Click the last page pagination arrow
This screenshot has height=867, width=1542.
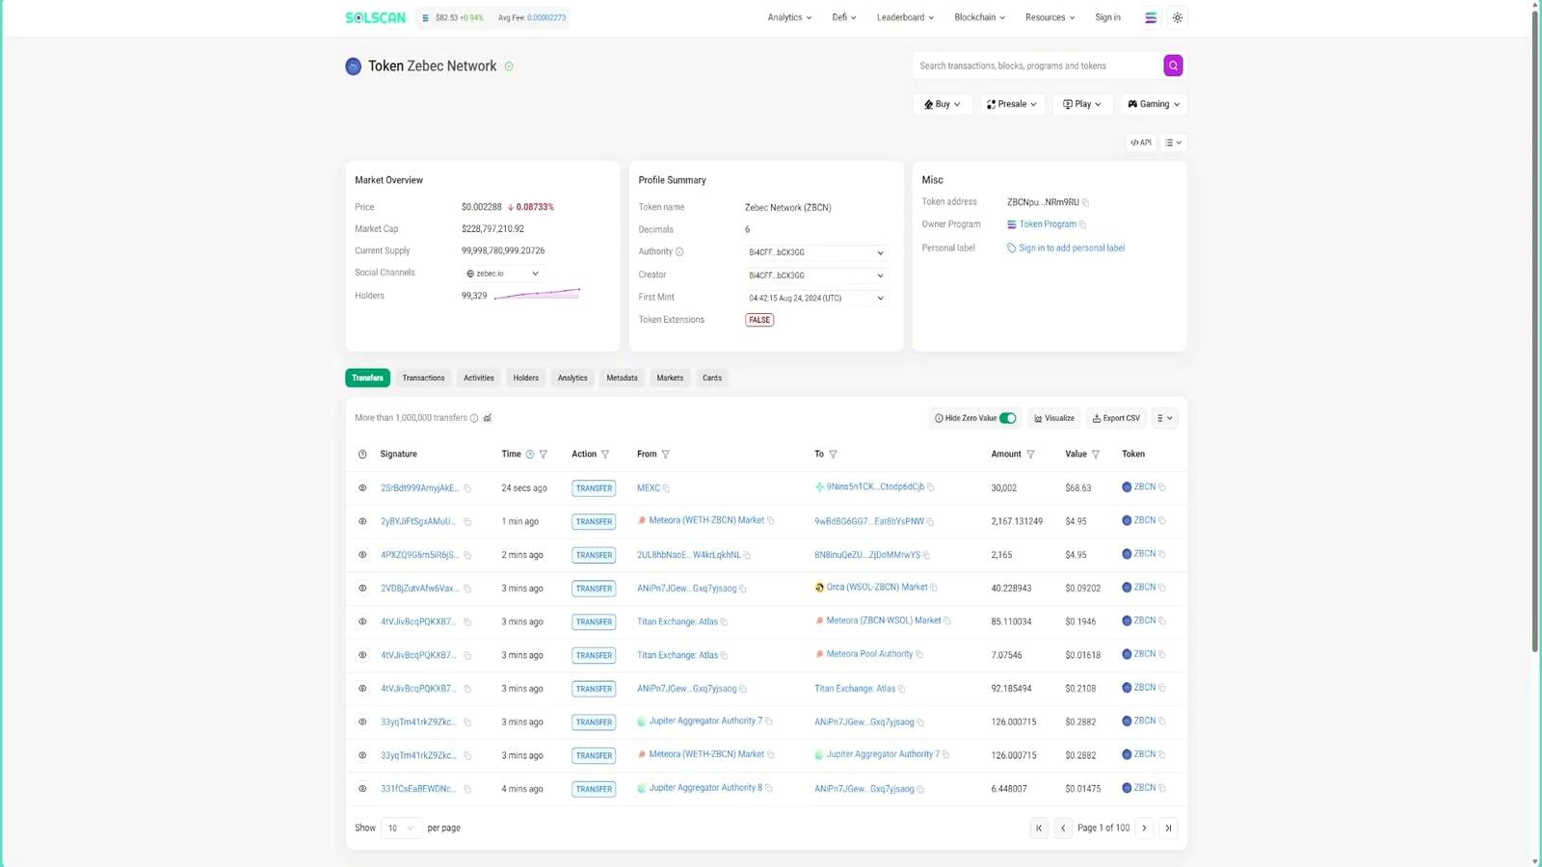tap(1168, 828)
